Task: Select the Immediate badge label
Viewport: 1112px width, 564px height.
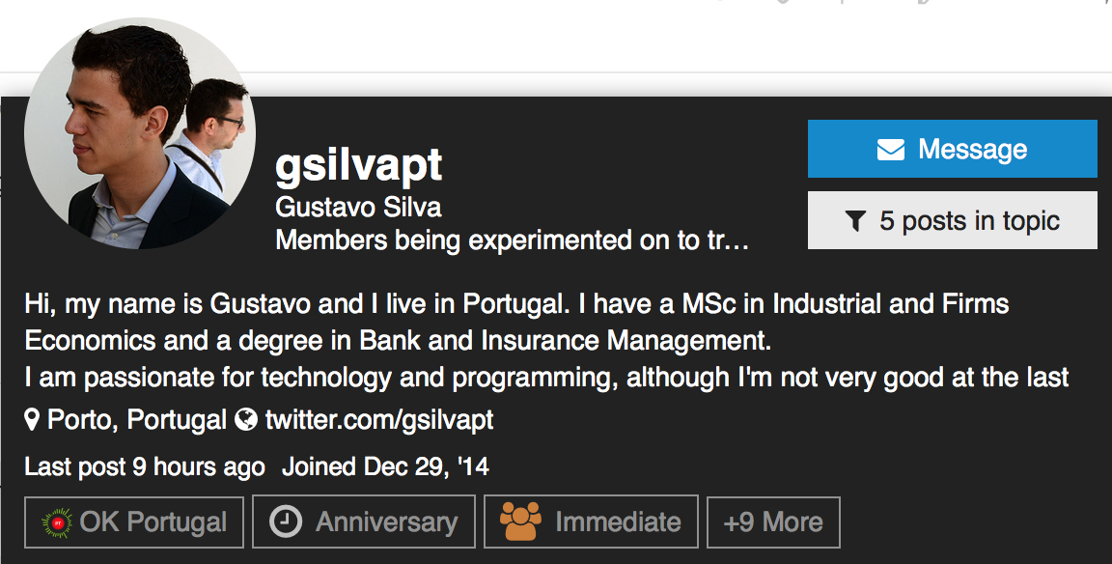Action: pos(618,522)
